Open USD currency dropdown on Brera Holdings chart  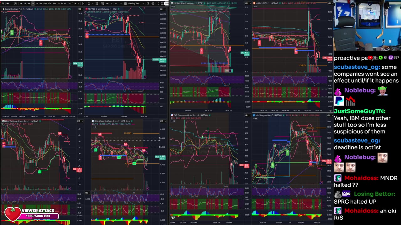(81, 9)
